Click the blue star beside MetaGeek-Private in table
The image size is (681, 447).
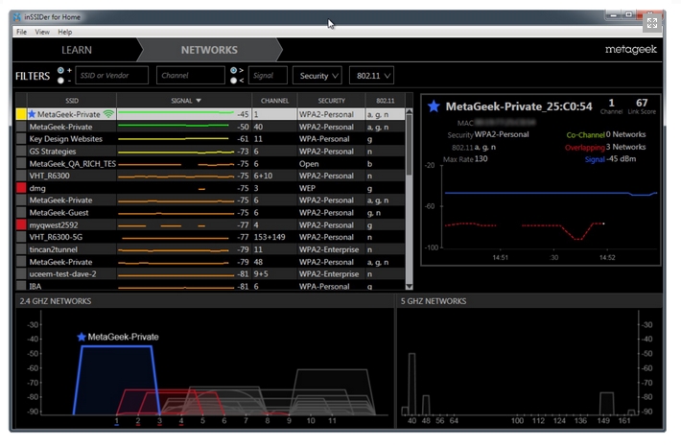[32, 114]
